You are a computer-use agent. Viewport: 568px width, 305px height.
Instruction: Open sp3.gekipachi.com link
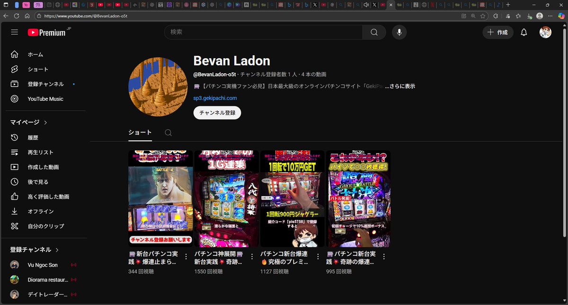point(215,98)
